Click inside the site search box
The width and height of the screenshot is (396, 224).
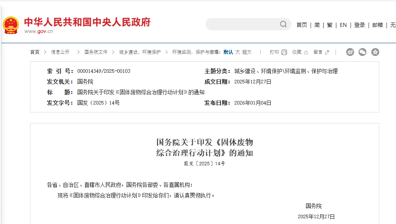click(243, 24)
